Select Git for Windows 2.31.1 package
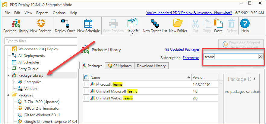Screen dimensions: 266x124 (x=42, y=115)
